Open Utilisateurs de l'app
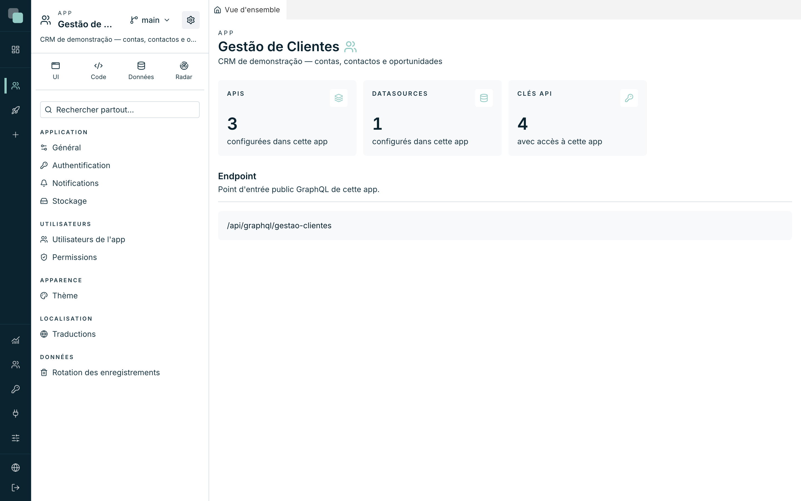Screen dimensions: 801x501 (x=120, y=240)
